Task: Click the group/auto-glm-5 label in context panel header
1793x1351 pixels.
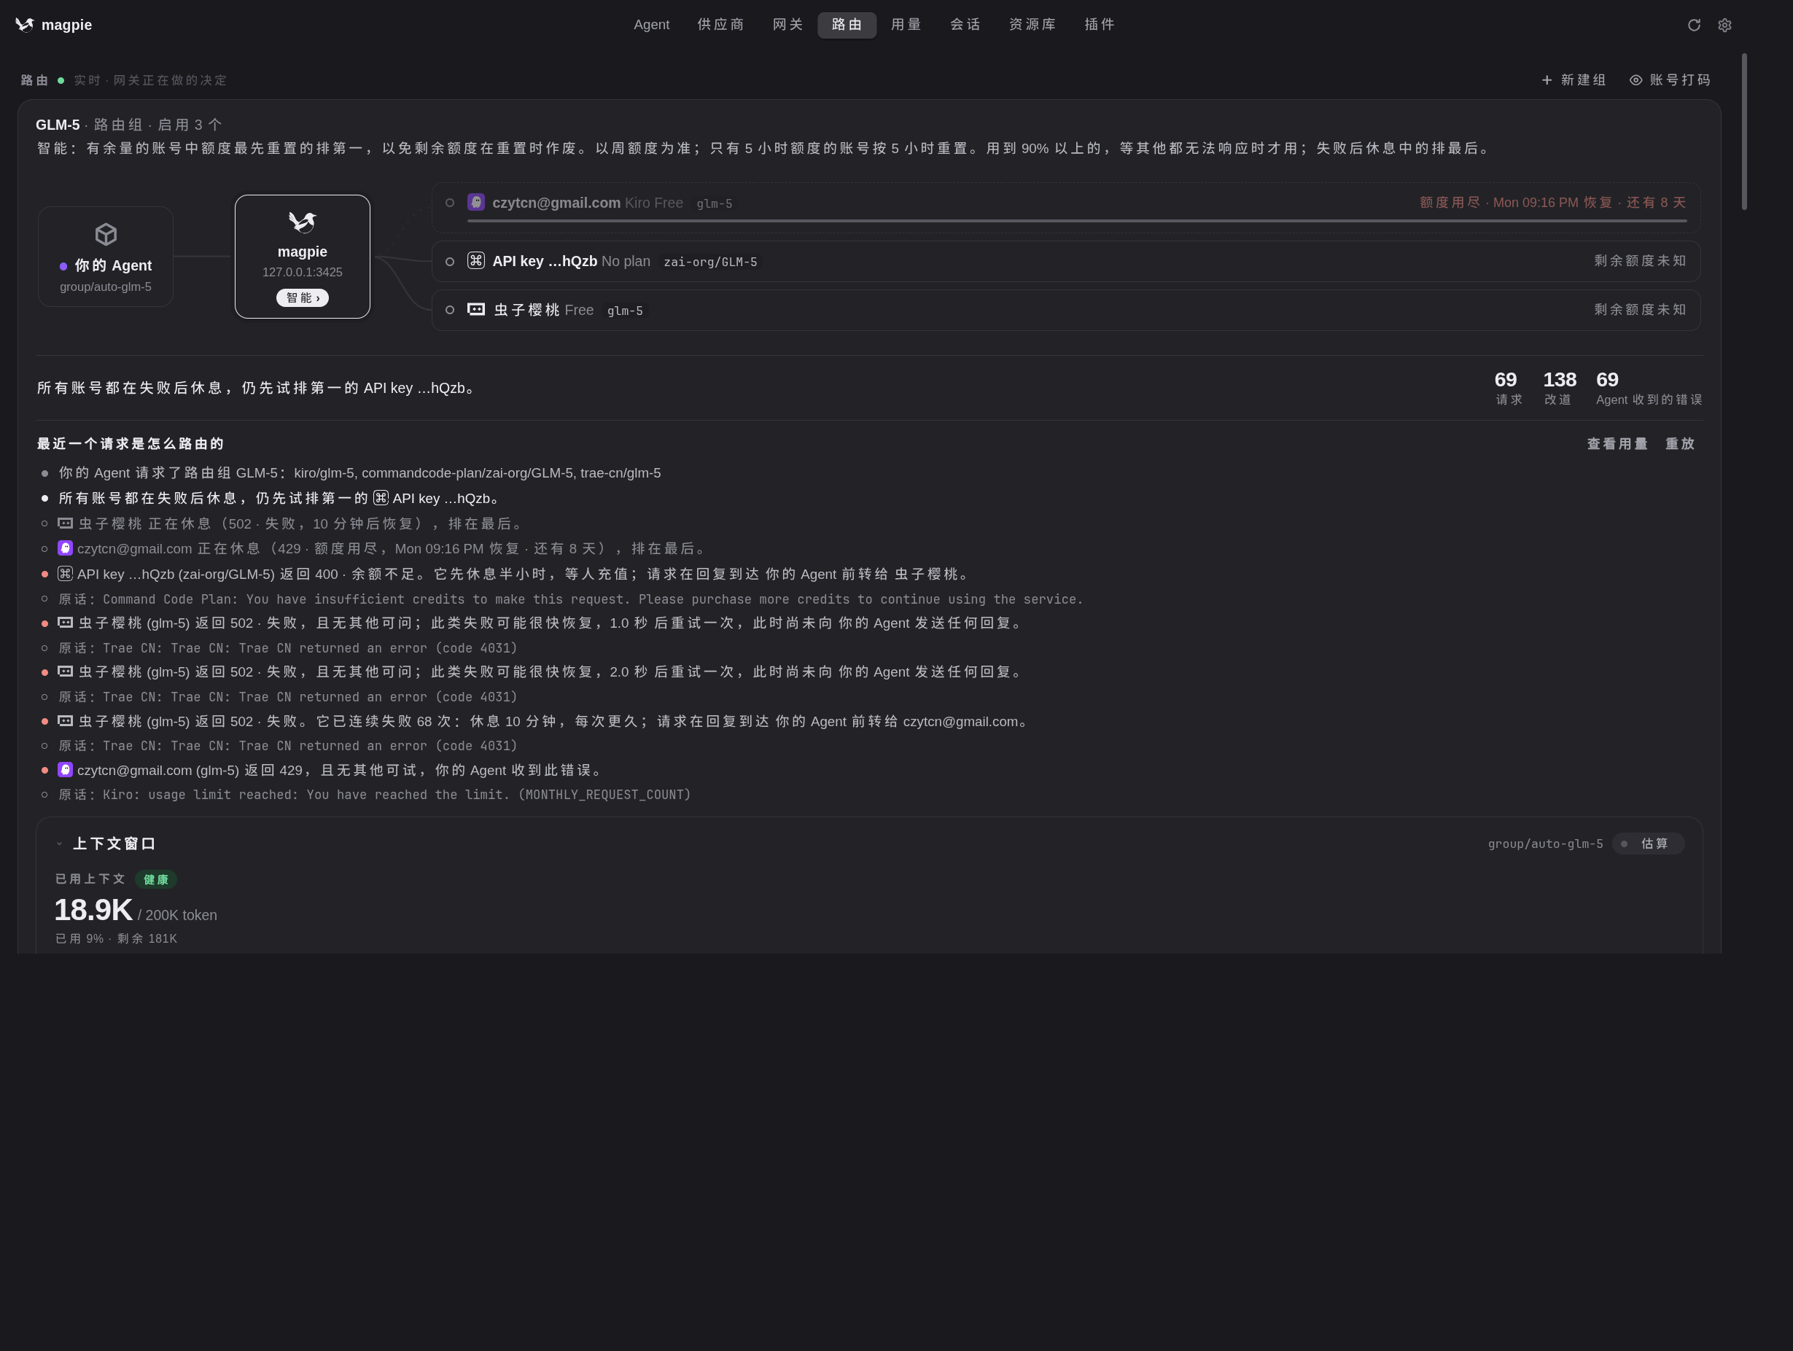Action: click(1545, 844)
